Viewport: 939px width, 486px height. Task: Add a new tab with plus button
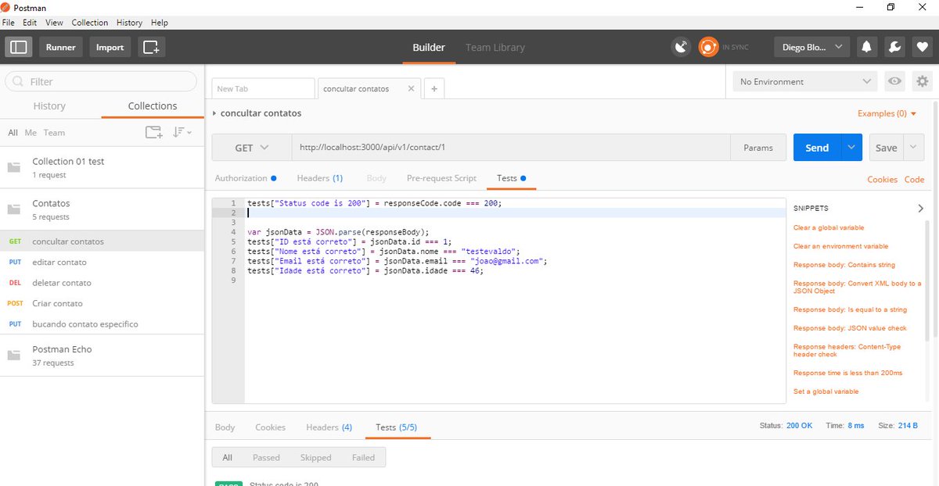pos(434,88)
